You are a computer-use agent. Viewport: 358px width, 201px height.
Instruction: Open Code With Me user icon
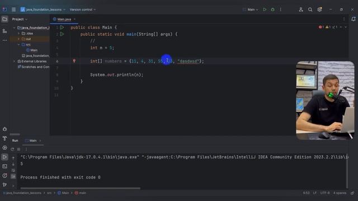pos(301,9)
